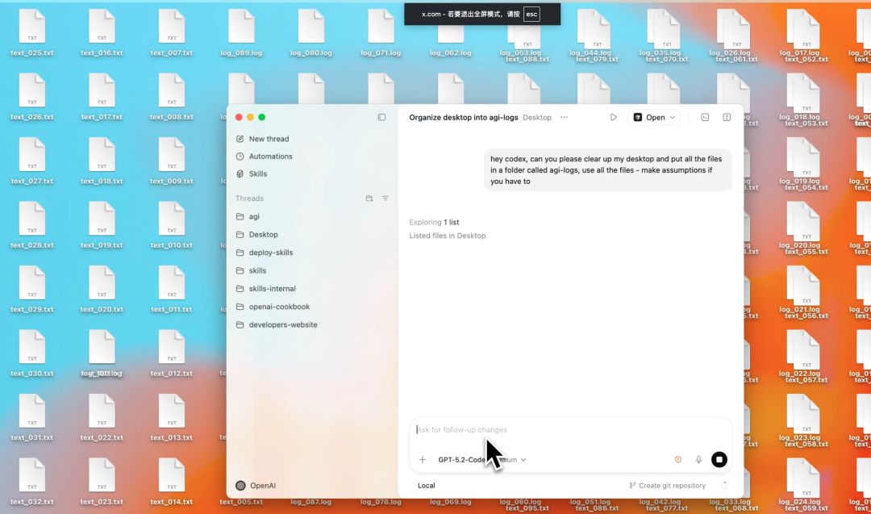This screenshot has width=871, height=514.
Task: Click the plus attach icon in composer
Action: click(x=422, y=460)
